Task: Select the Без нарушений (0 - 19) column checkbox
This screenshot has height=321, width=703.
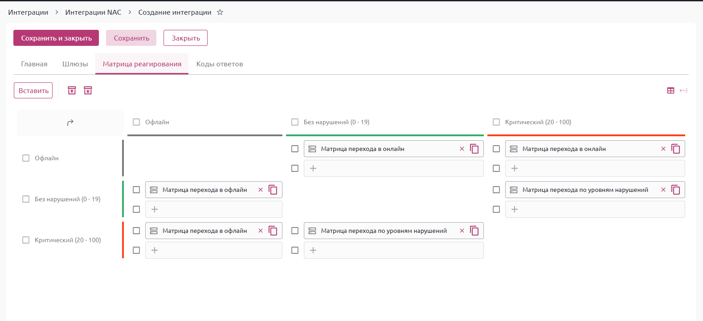Action: [295, 122]
